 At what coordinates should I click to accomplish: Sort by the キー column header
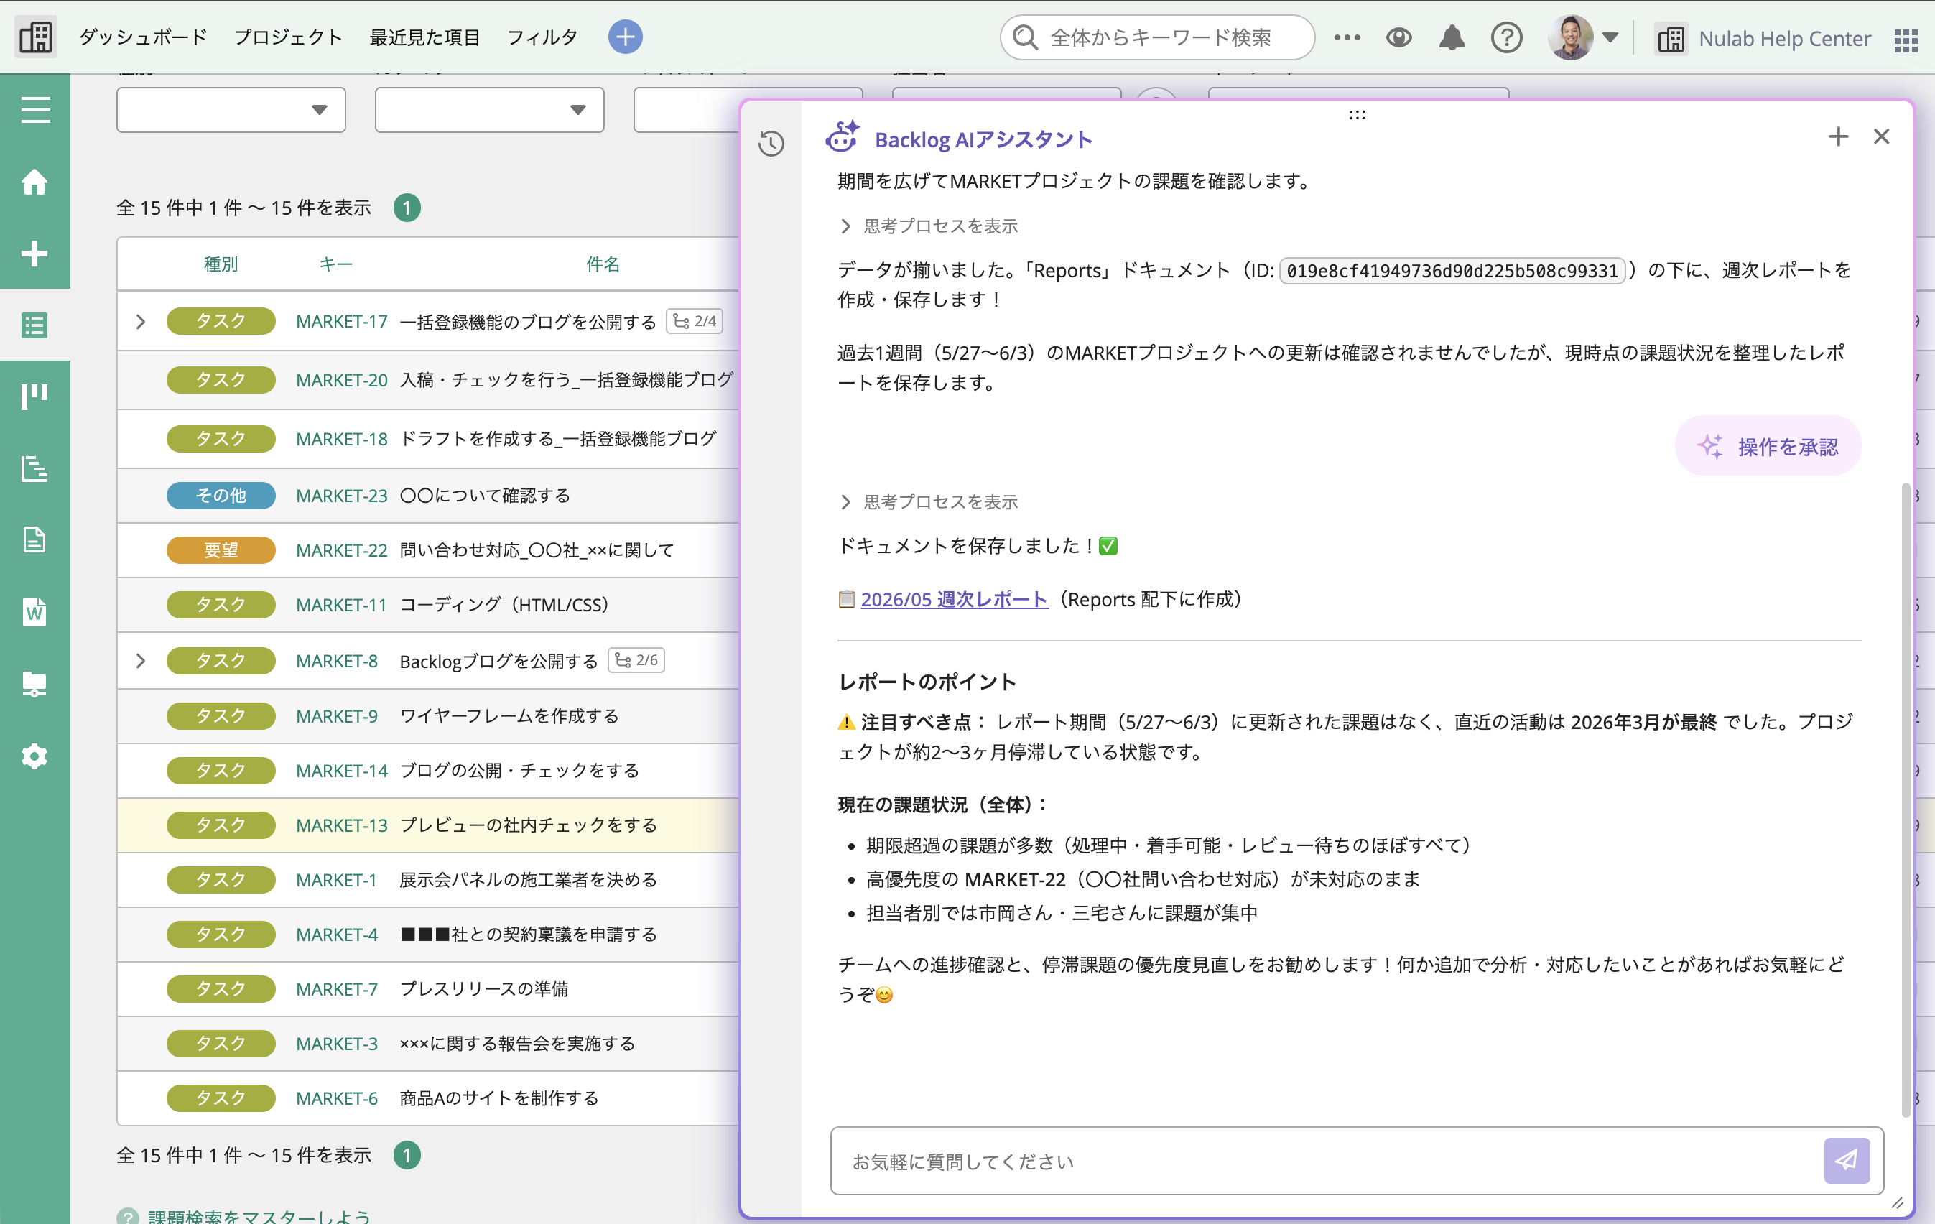point(336,264)
